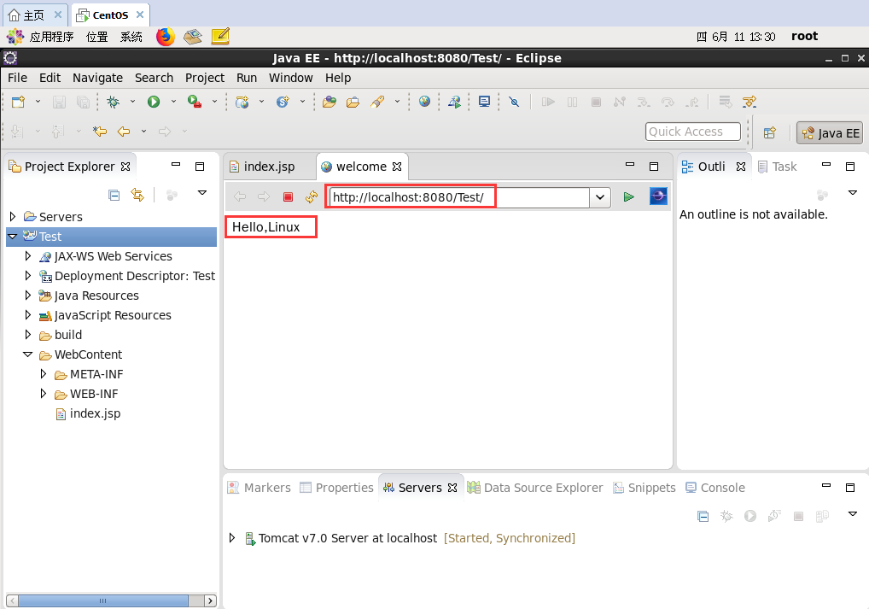The height and width of the screenshot is (609, 869).
Task: Open the Data Source Explorer tab
Action: (x=535, y=488)
